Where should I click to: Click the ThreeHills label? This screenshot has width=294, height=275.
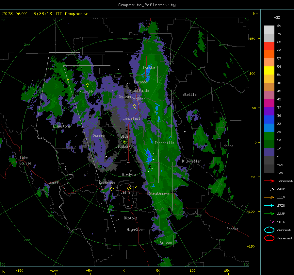164,143
